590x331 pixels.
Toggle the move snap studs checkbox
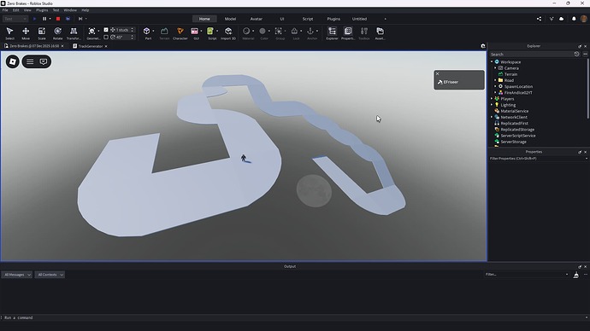pos(106,30)
